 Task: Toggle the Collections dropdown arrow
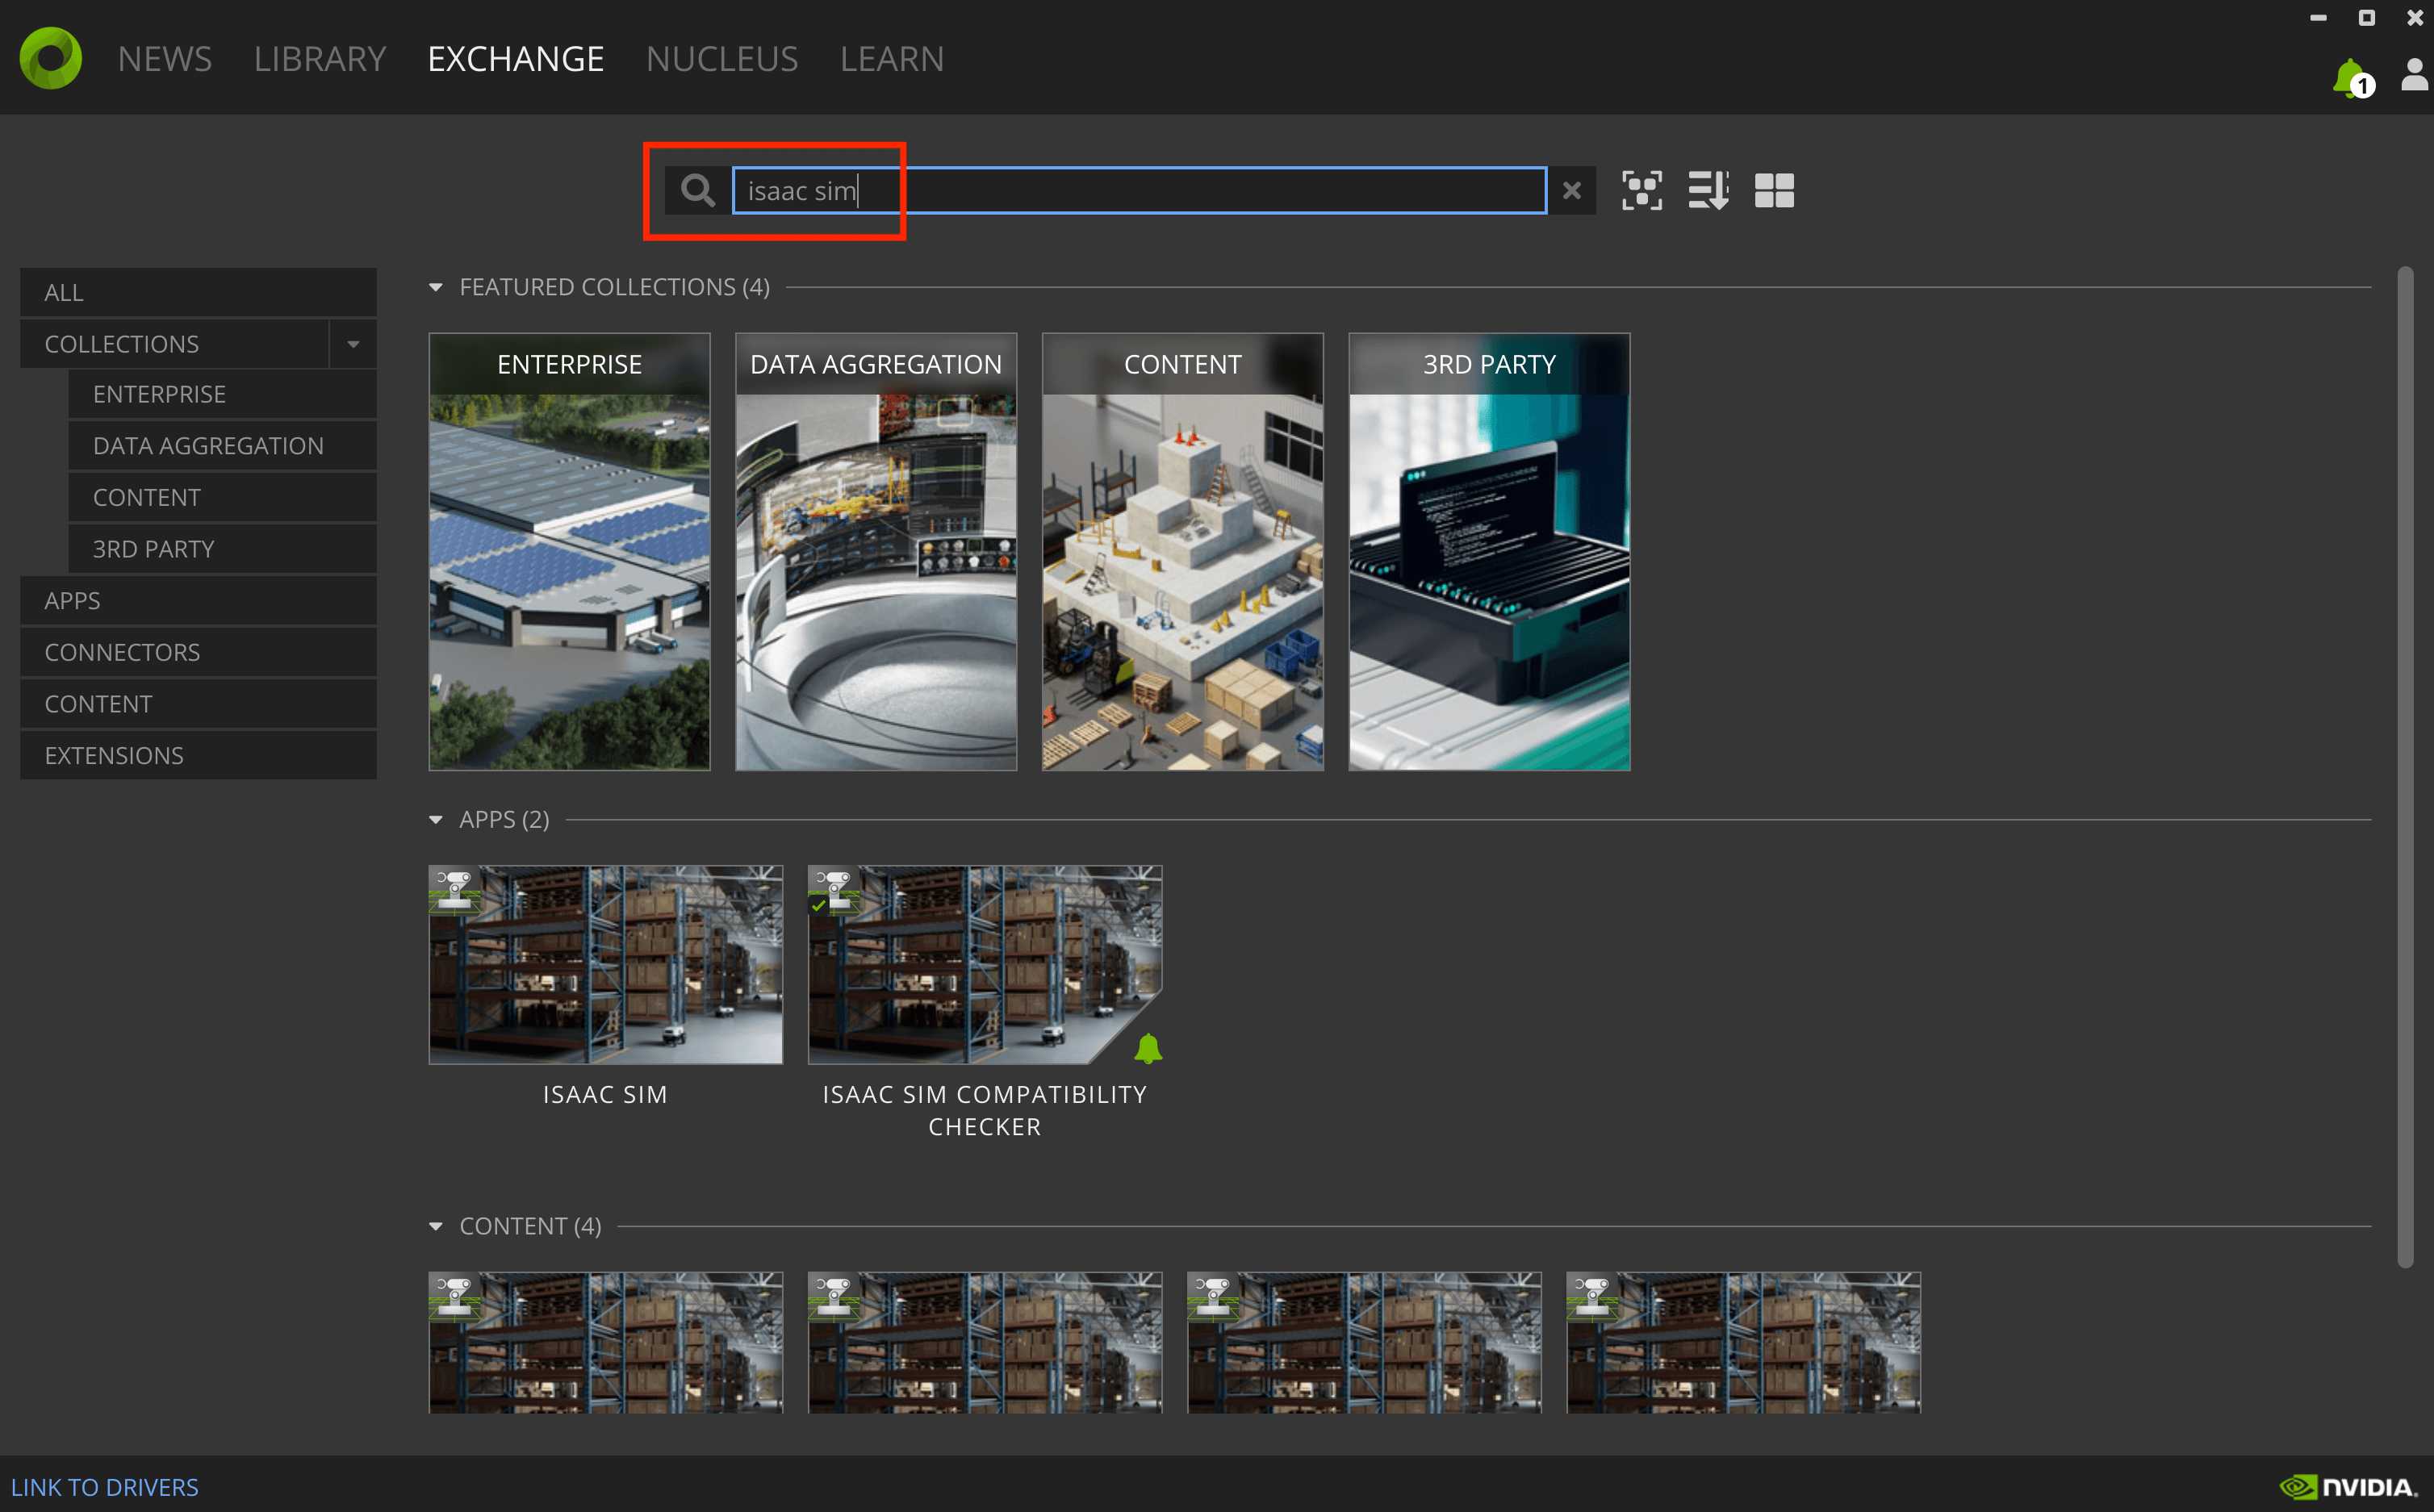point(353,344)
